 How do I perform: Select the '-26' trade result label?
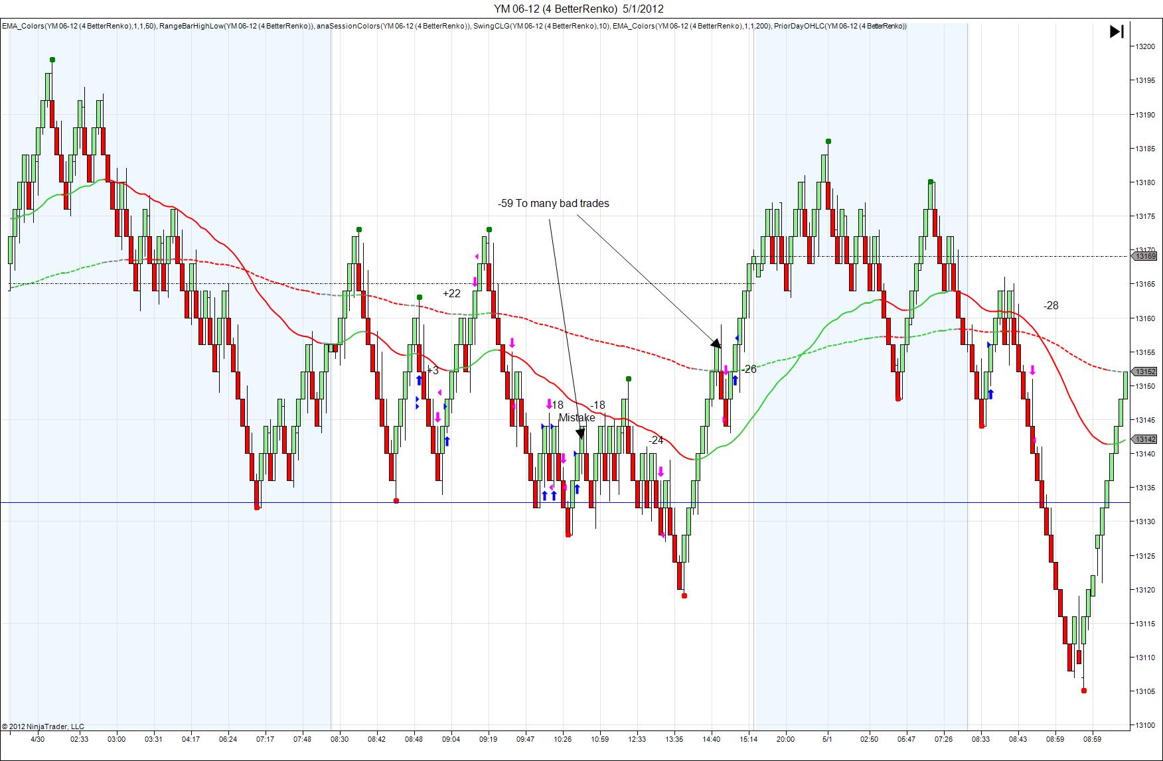tap(749, 369)
